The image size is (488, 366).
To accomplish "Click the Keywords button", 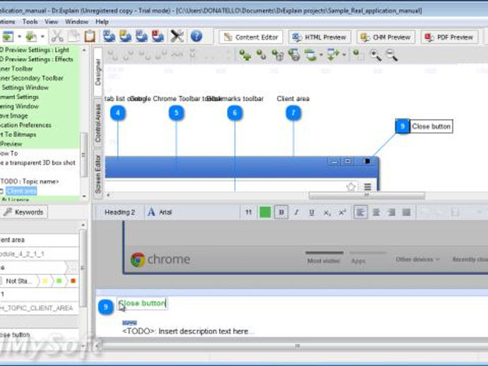I will [x=23, y=212].
